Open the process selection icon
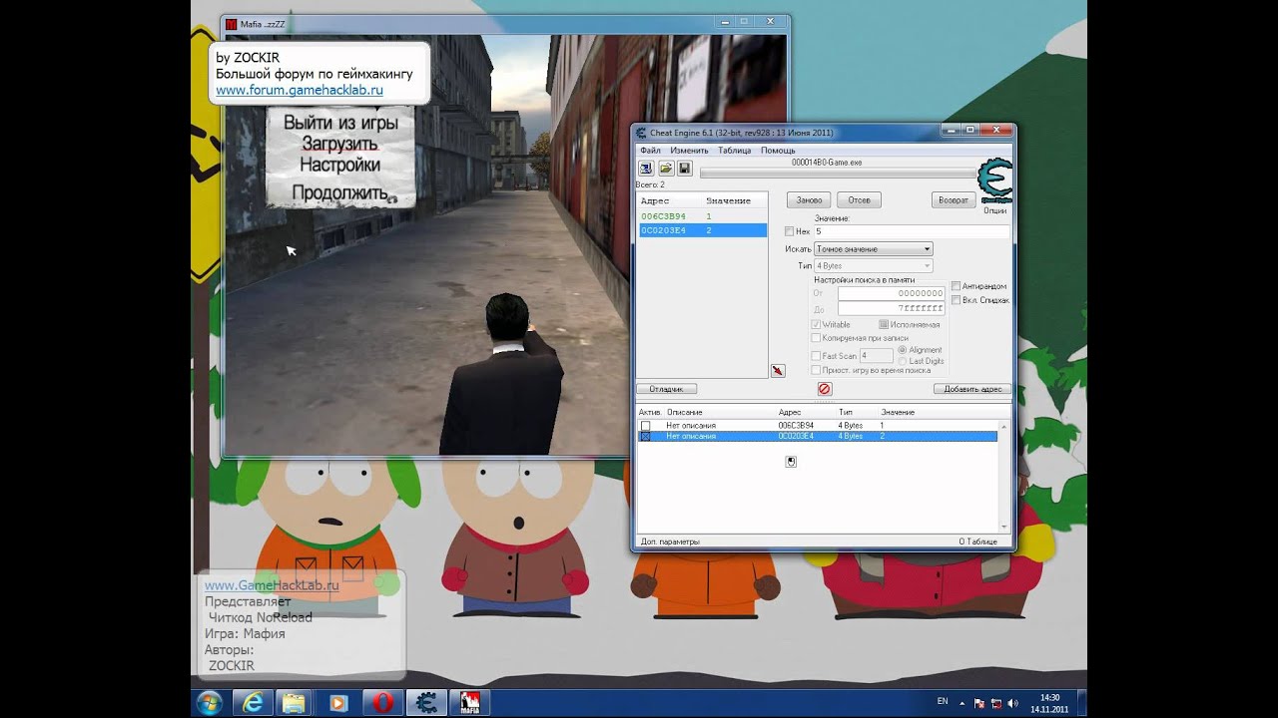 [646, 168]
